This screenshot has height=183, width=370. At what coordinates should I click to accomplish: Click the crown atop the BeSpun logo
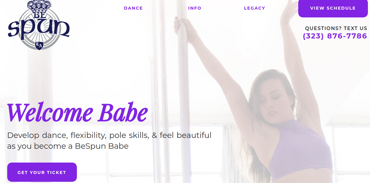(x=39, y=4)
